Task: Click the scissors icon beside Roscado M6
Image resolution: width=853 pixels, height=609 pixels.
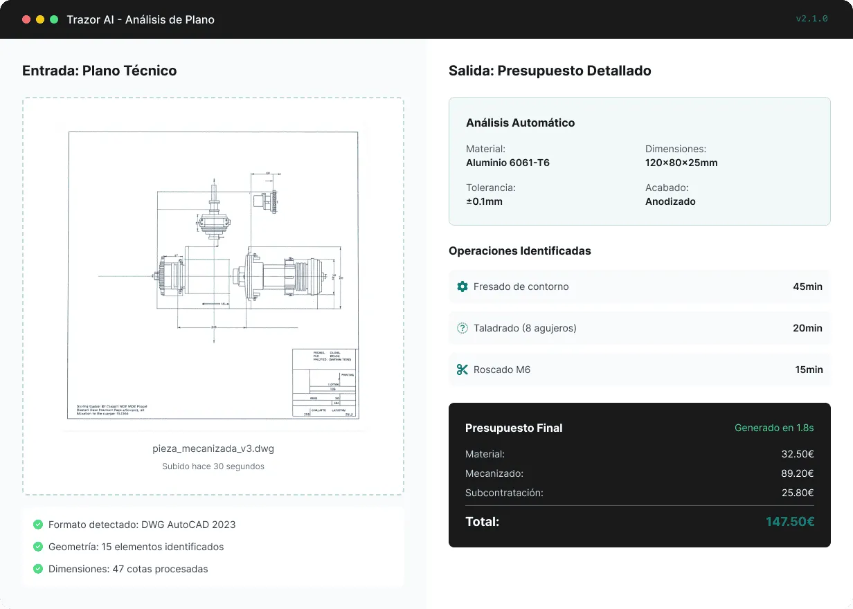Action: pyautogui.click(x=463, y=370)
